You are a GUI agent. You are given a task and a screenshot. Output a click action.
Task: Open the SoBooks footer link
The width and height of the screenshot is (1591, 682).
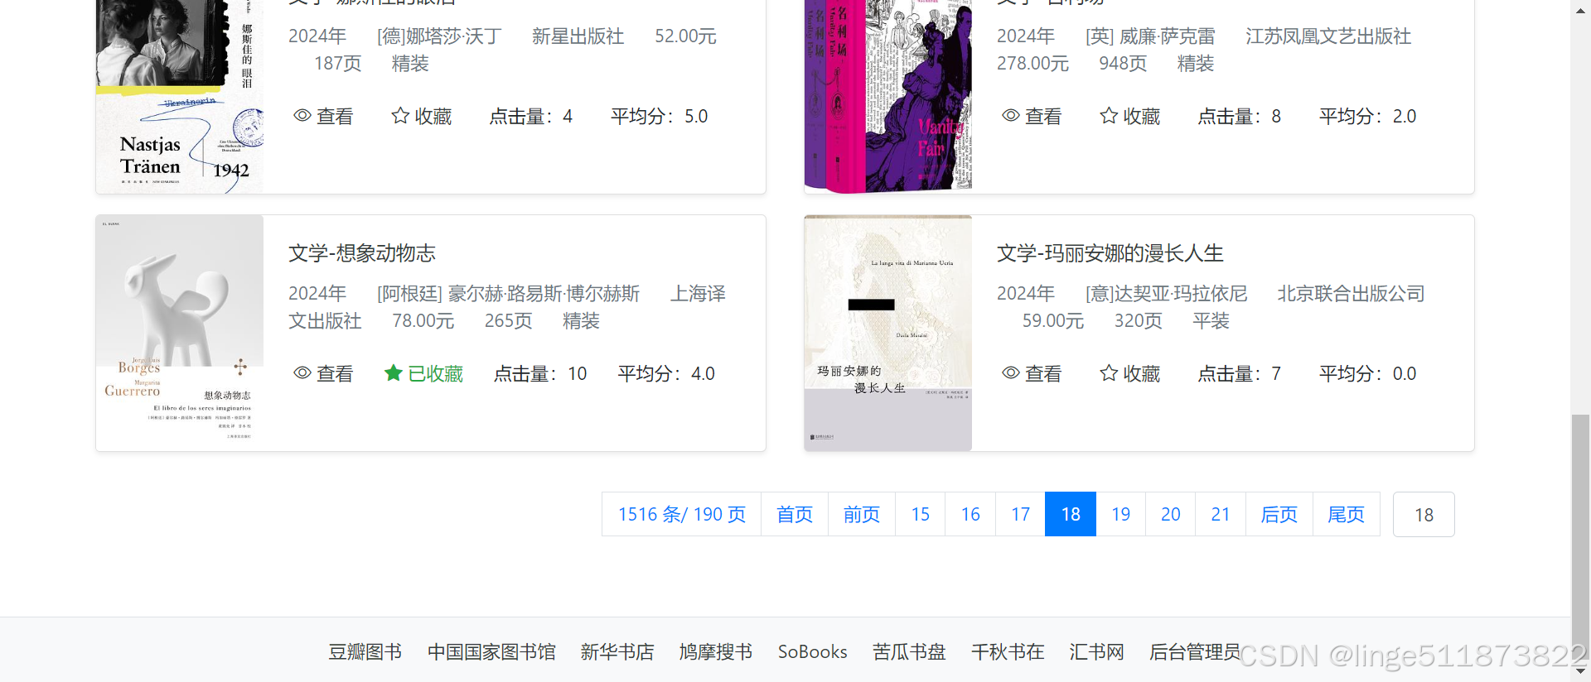(x=813, y=652)
